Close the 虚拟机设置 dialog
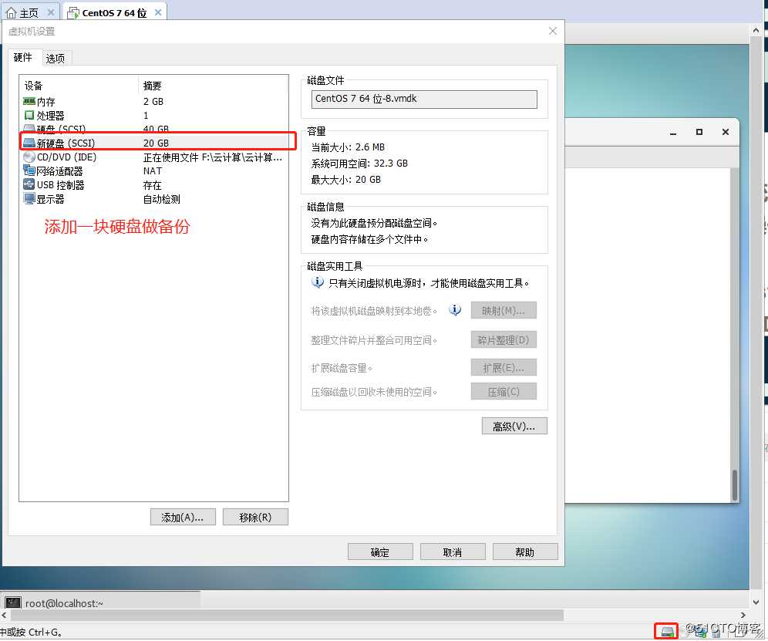 [x=553, y=31]
